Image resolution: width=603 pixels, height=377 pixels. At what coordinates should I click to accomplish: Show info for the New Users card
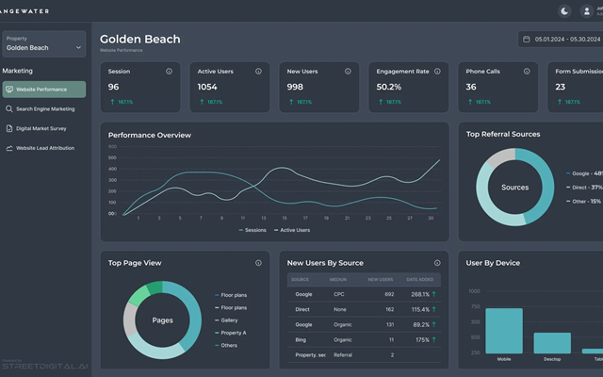[348, 72]
